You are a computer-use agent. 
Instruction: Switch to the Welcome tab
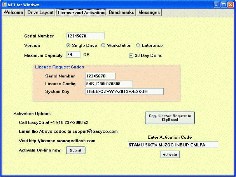[13, 12]
